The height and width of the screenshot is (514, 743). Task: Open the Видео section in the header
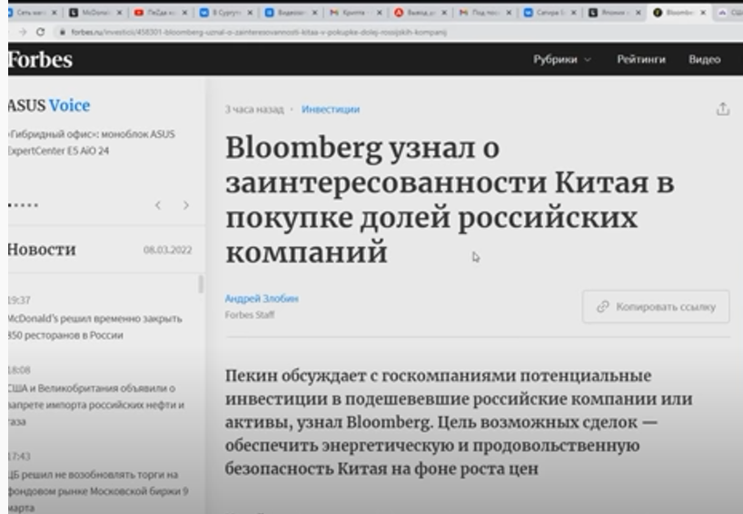[704, 60]
